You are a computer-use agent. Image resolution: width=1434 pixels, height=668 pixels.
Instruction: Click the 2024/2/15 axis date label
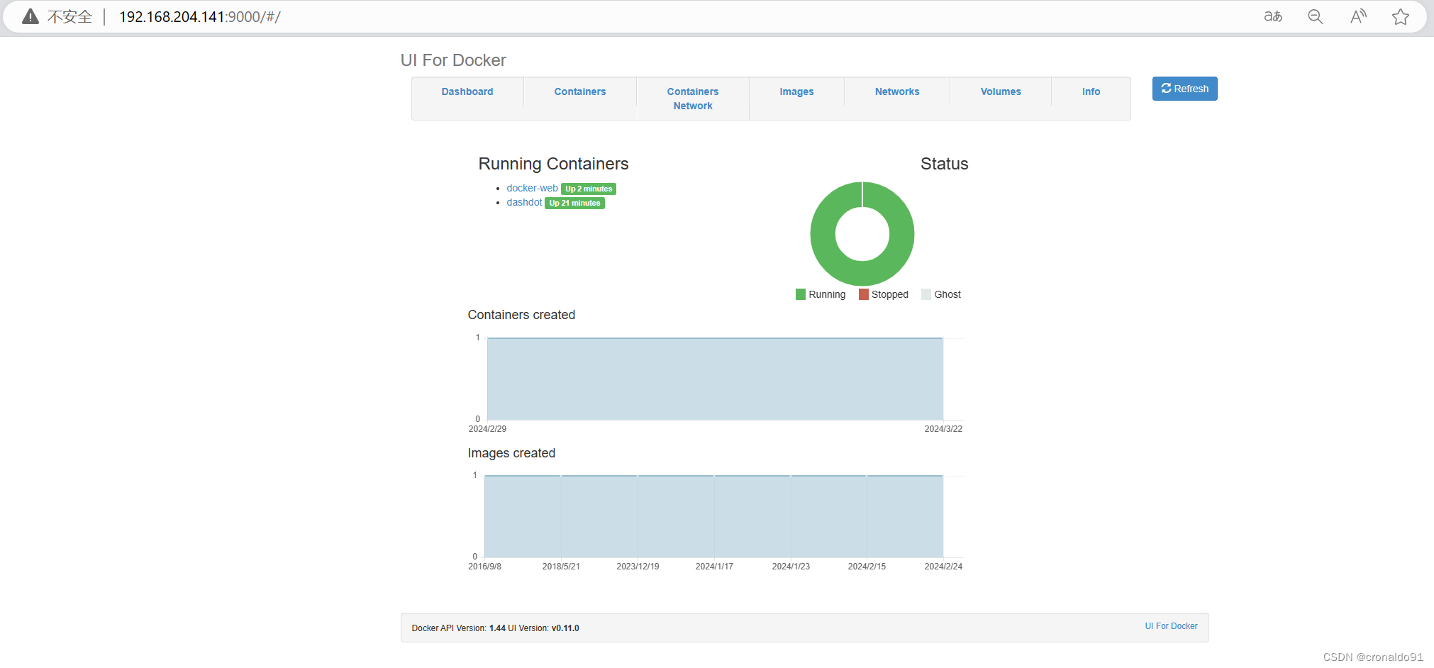coord(867,567)
